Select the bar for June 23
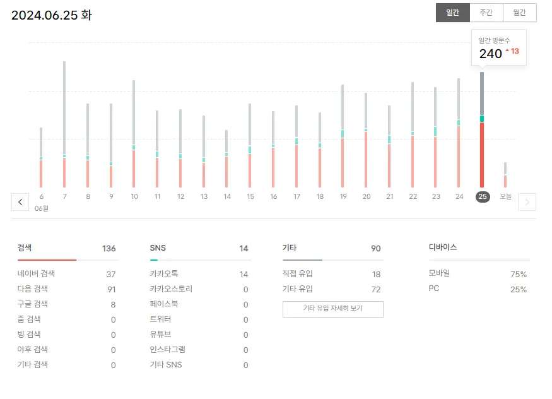The image size is (552, 399). pyautogui.click(x=435, y=138)
